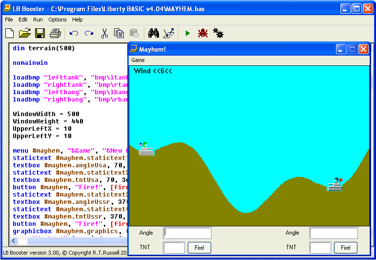Click the left tank in the game
This screenshot has height=260, width=376.
tap(146, 150)
